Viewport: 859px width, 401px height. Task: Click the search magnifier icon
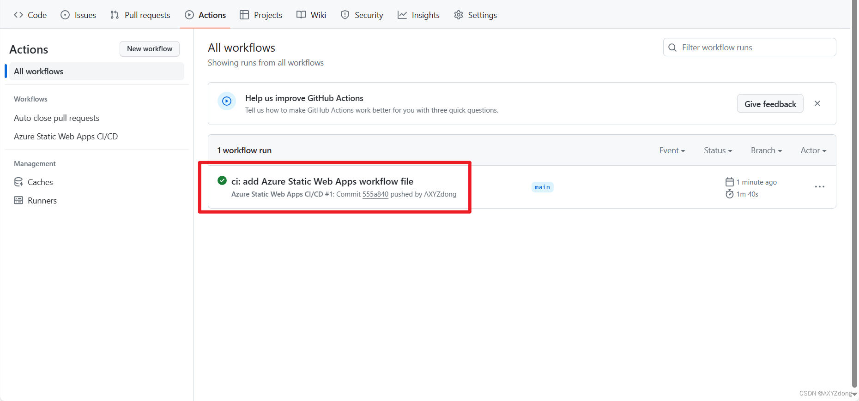672,48
